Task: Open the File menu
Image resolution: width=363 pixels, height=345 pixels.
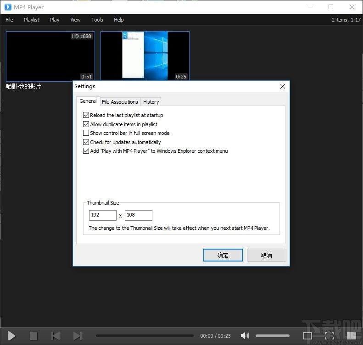Action: 9,20
